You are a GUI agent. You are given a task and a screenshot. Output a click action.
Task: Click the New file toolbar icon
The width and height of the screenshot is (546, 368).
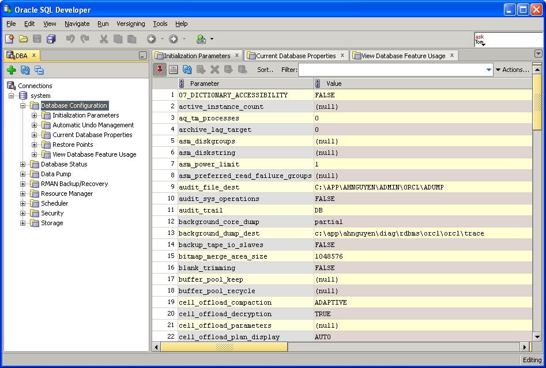pyautogui.click(x=9, y=39)
